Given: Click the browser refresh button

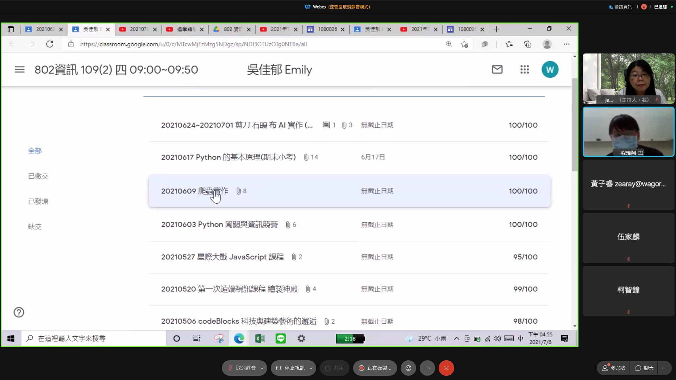Looking at the screenshot, I should pos(50,44).
